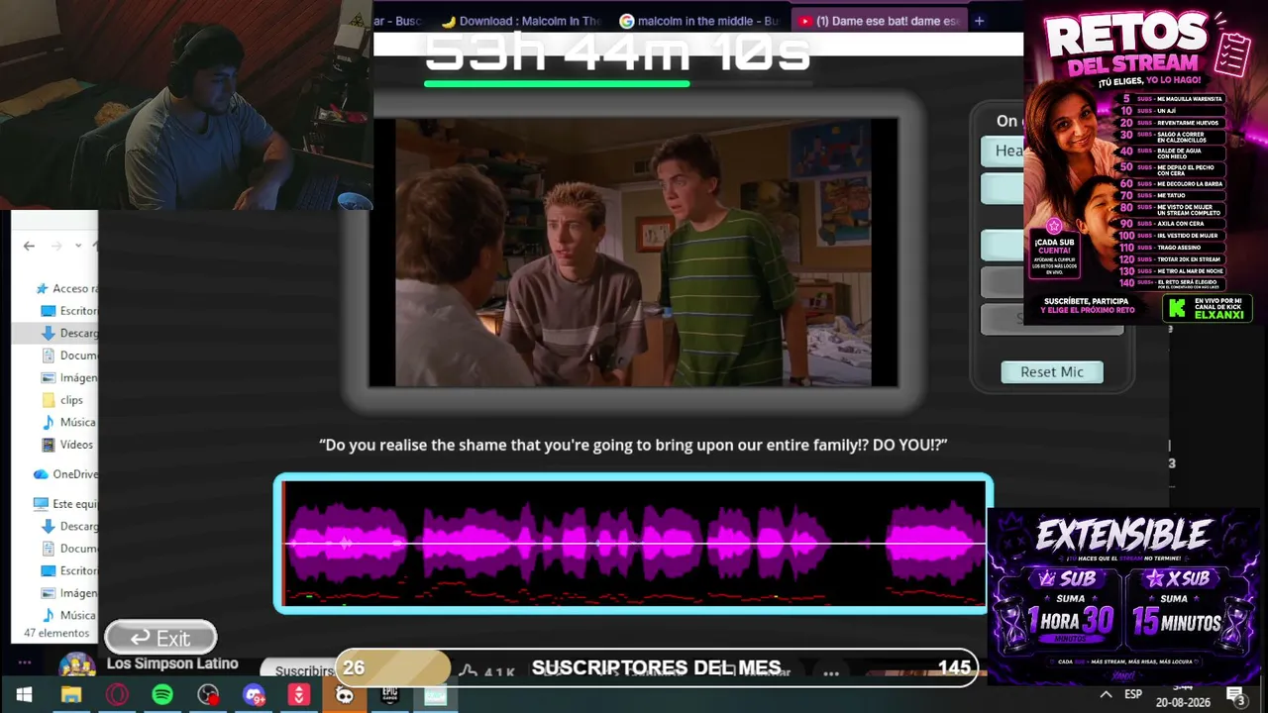1268x713 pixels.
Task: Click the 53h 44m 10s countdown timer
Action: point(617,54)
